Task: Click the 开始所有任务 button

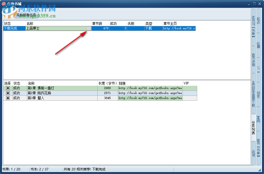Action: point(26,15)
